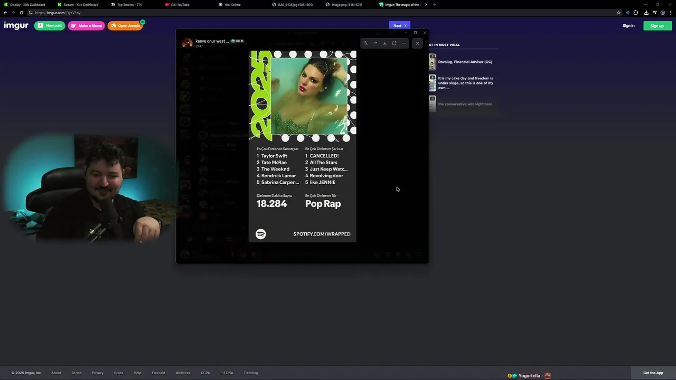676x380 pixels.
Task: Click Emerald footer link
Action: [158, 373]
